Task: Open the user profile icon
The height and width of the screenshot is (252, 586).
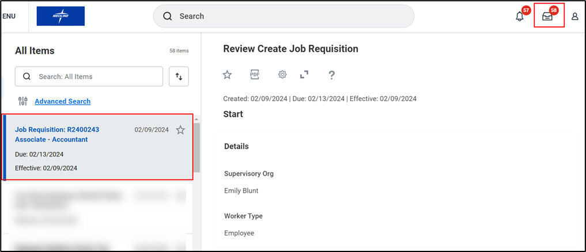Action: tap(574, 17)
